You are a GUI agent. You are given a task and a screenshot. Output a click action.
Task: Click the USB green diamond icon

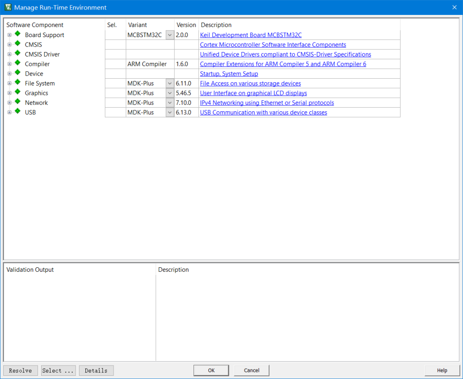18,111
